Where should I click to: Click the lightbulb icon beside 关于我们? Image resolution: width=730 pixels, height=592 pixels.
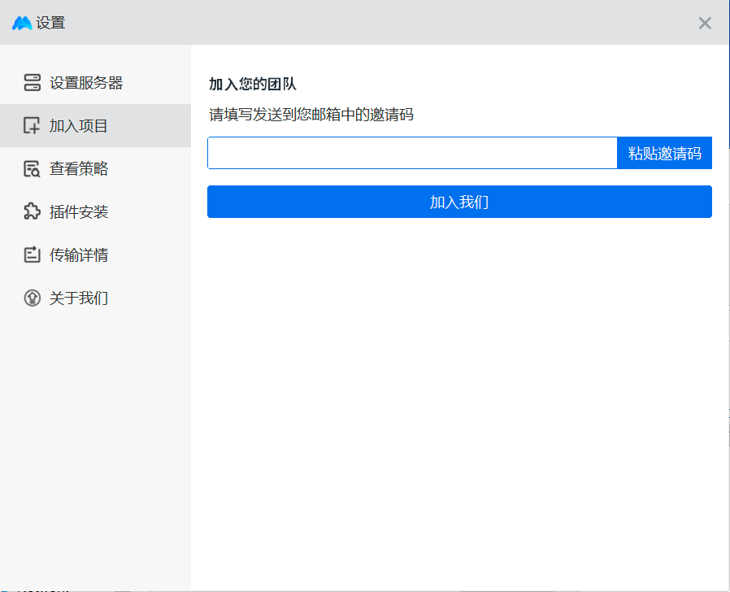click(x=32, y=298)
